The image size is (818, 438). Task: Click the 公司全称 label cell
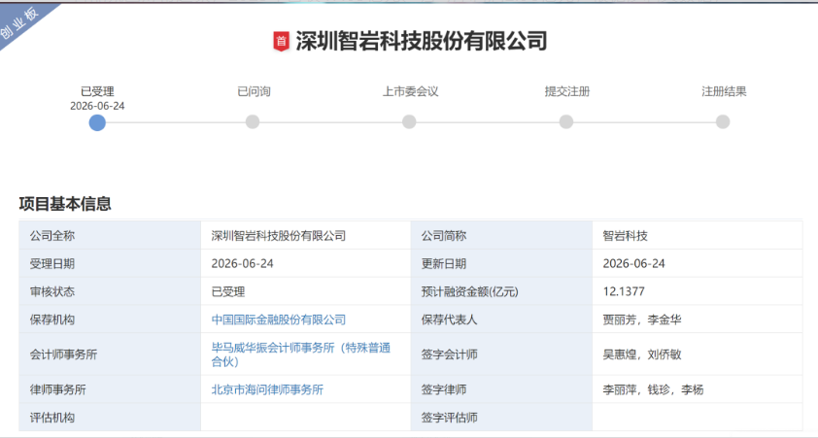point(110,236)
